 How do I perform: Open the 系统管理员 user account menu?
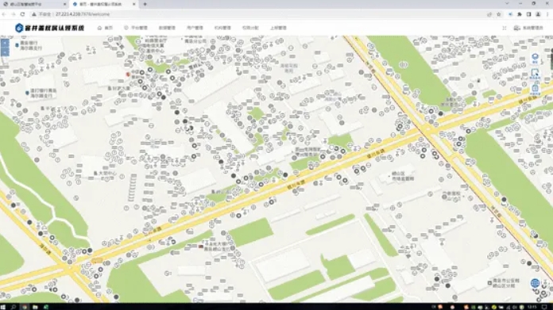[528, 28]
